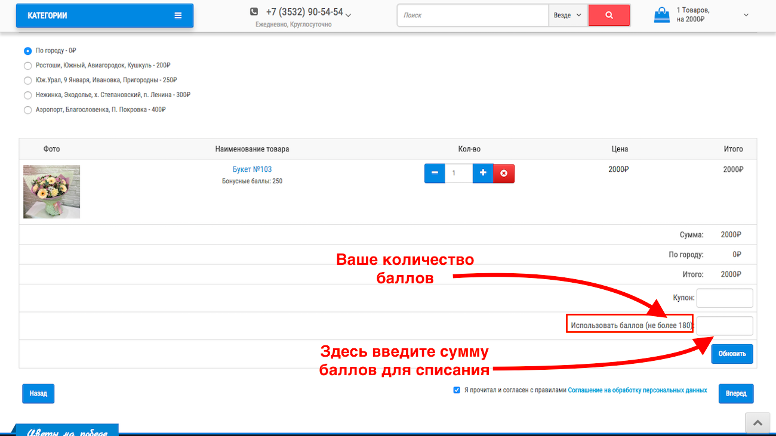The image size is (776, 436).
Task: Click the Обновить button
Action: [732, 354]
